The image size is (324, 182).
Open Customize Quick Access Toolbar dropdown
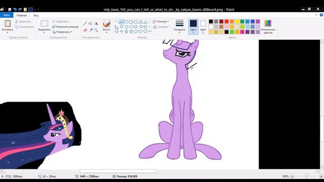[35, 10]
